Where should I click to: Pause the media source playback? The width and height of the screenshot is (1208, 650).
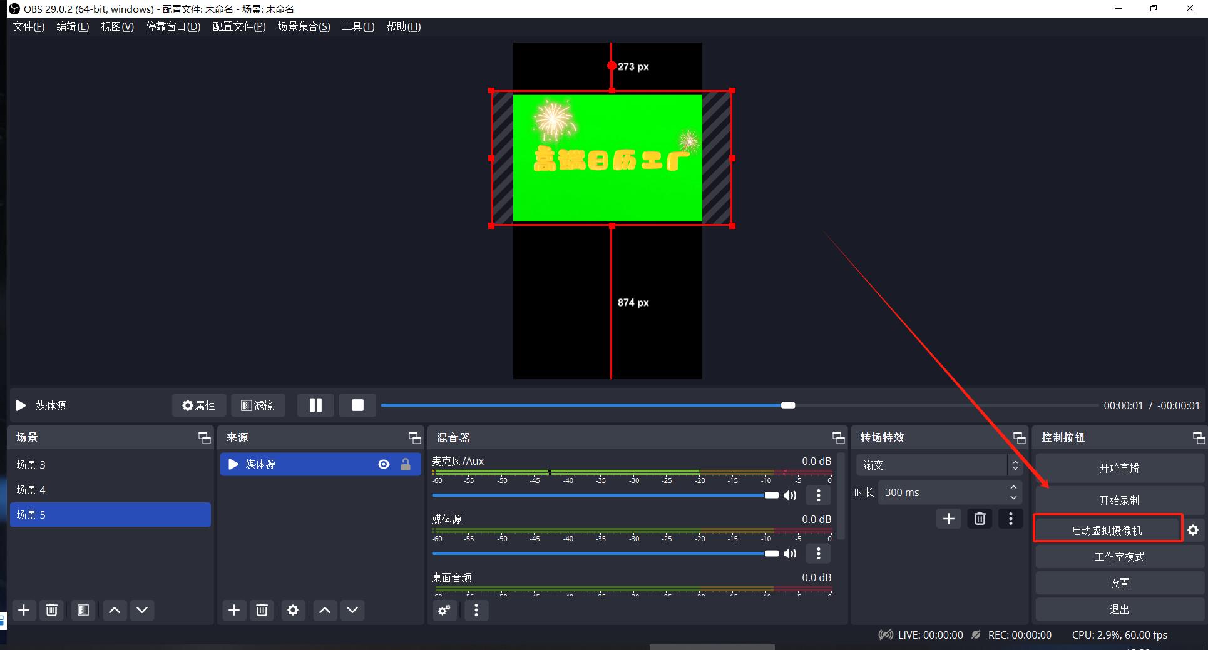(315, 405)
